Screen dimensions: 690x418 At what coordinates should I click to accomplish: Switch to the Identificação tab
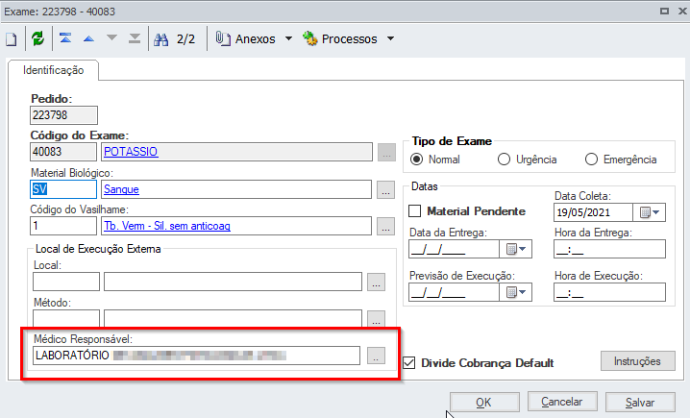(x=53, y=70)
